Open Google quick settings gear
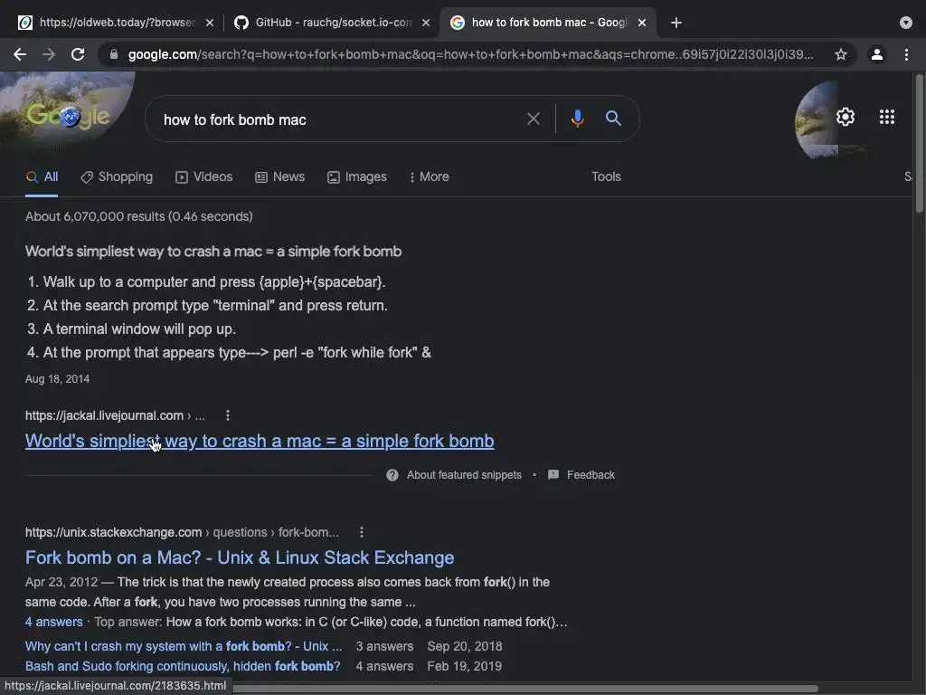Screen dimensions: 926x695 [x=846, y=117]
